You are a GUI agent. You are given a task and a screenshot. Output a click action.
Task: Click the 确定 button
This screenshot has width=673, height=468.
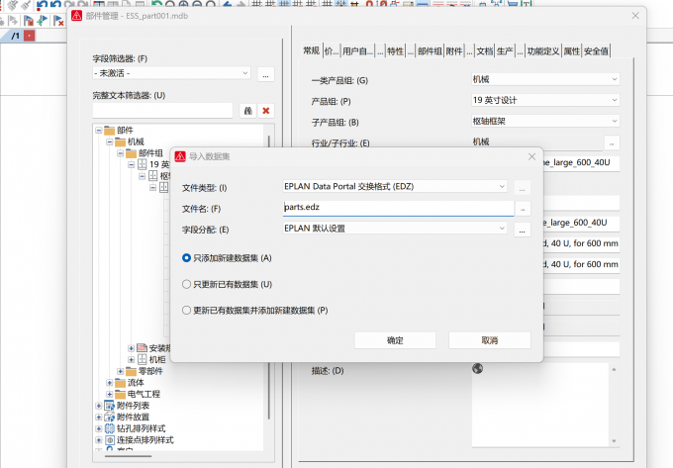click(395, 340)
